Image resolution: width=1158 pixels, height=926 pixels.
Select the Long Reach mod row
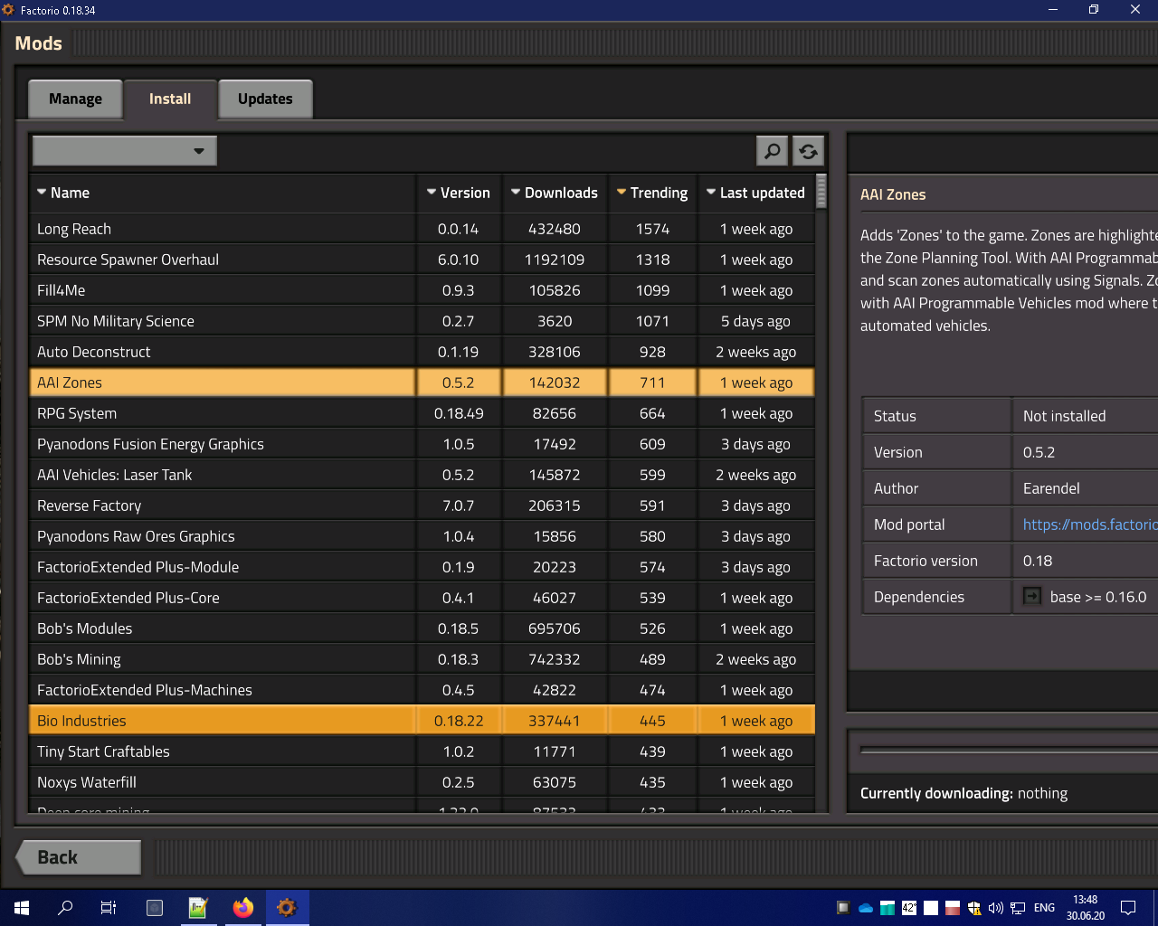pos(422,229)
